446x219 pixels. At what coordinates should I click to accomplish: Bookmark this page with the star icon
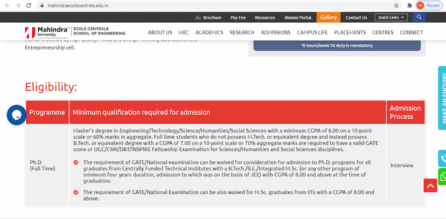[396, 5]
